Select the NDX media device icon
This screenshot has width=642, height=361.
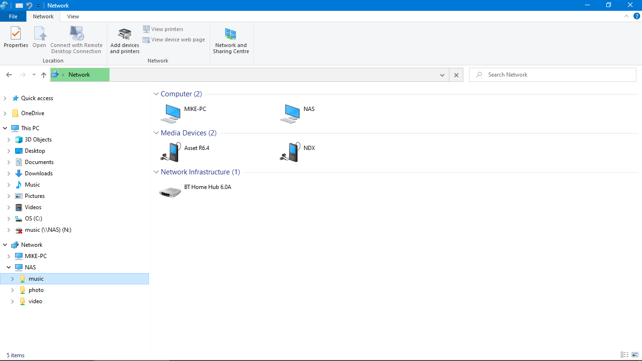point(290,152)
